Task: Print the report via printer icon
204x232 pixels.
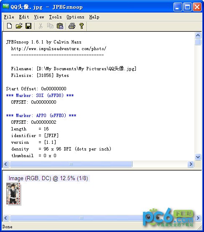Action: 72,26
